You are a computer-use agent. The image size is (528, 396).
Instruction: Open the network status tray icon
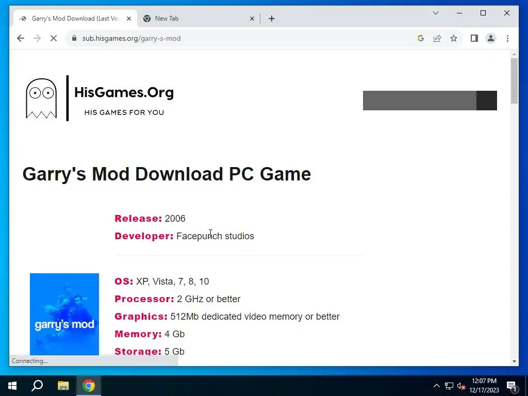click(x=449, y=386)
